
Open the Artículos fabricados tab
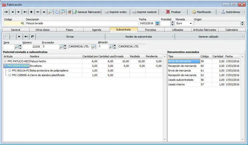coord(205,30)
